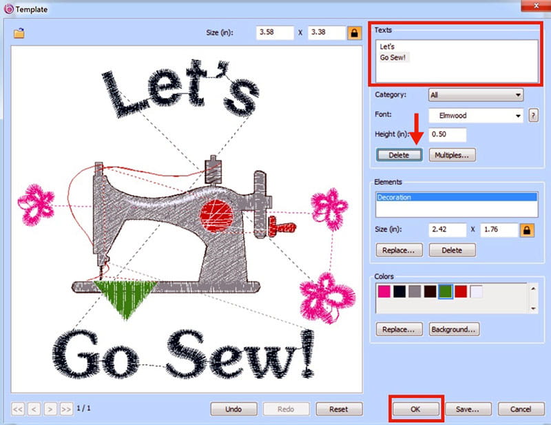Go to the previous page arrow
Image resolution: width=551 pixels, height=425 pixels.
point(34,408)
